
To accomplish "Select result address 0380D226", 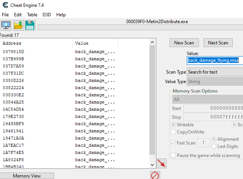I will (x=13, y=80).
